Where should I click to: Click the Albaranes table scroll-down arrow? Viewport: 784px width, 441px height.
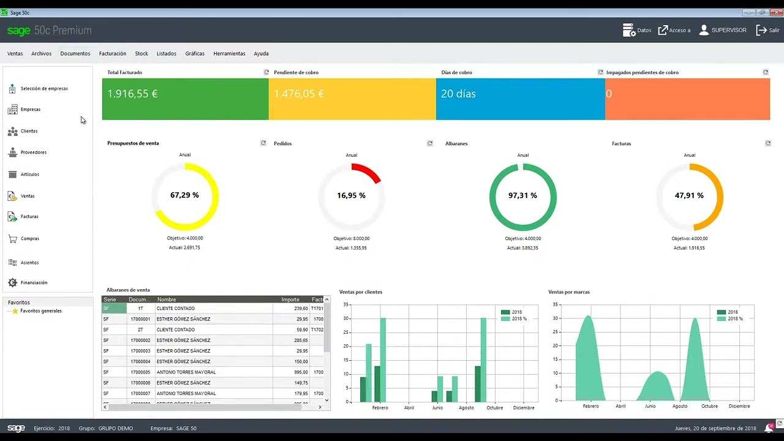coord(326,400)
